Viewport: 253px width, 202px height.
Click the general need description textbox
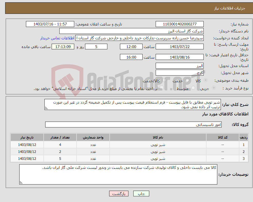[x=133, y=105]
